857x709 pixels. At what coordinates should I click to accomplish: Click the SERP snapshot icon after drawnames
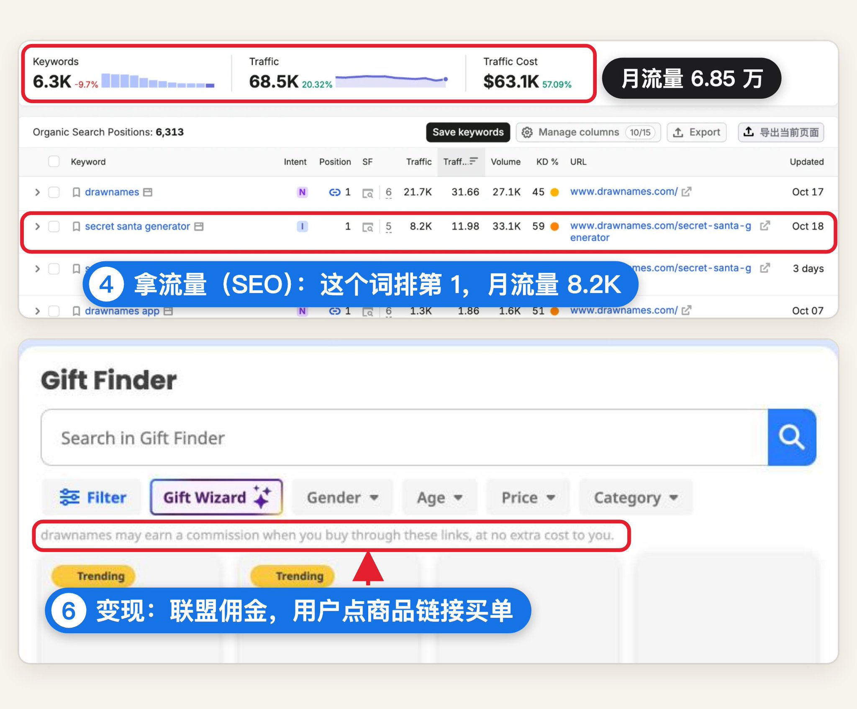tap(148, 192)
